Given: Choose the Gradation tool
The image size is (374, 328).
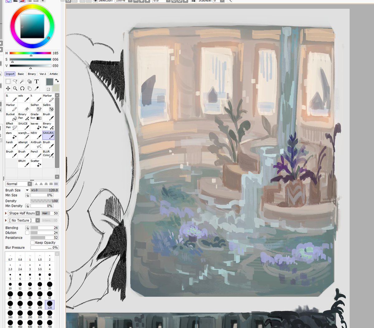Looking at the screenshot, I should coord(36,116).
